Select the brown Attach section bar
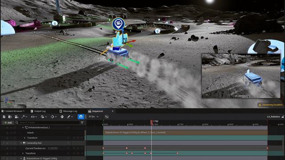This screenshot has height=160, width=285. tap(185, 132)
